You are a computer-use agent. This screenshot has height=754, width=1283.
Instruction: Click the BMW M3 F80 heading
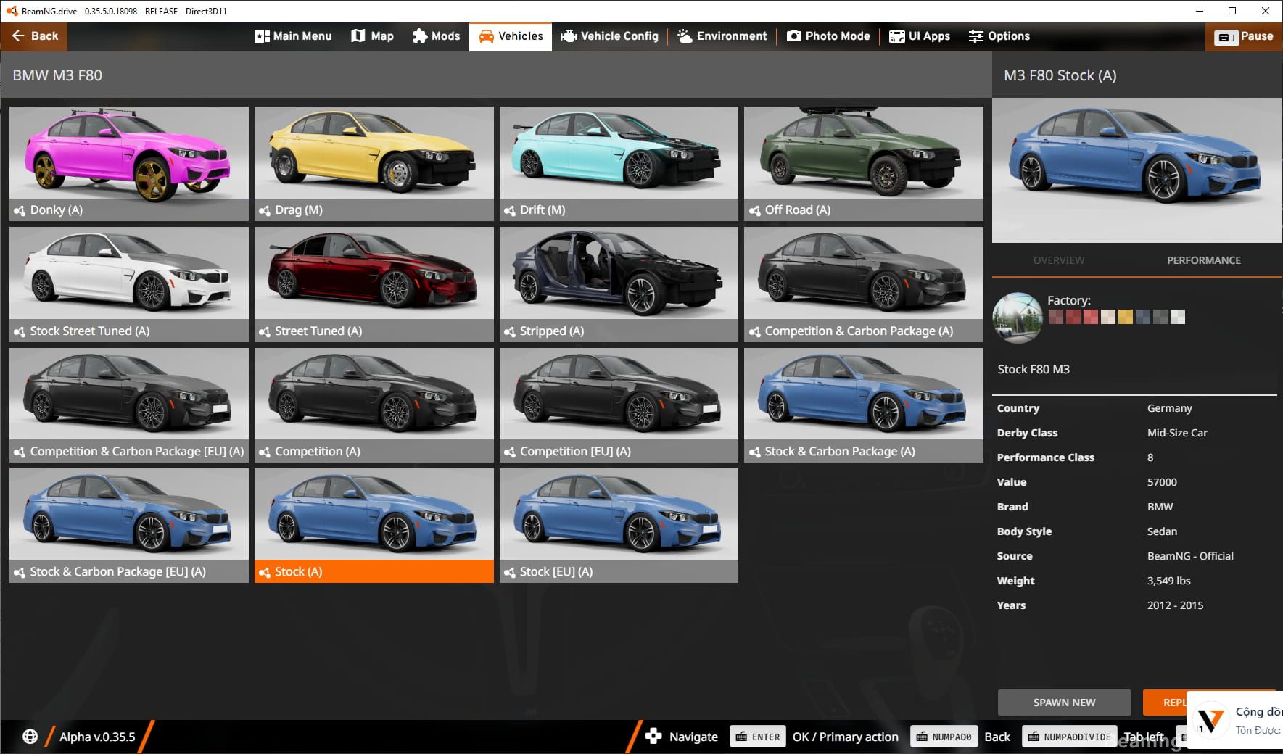[57, 75]
